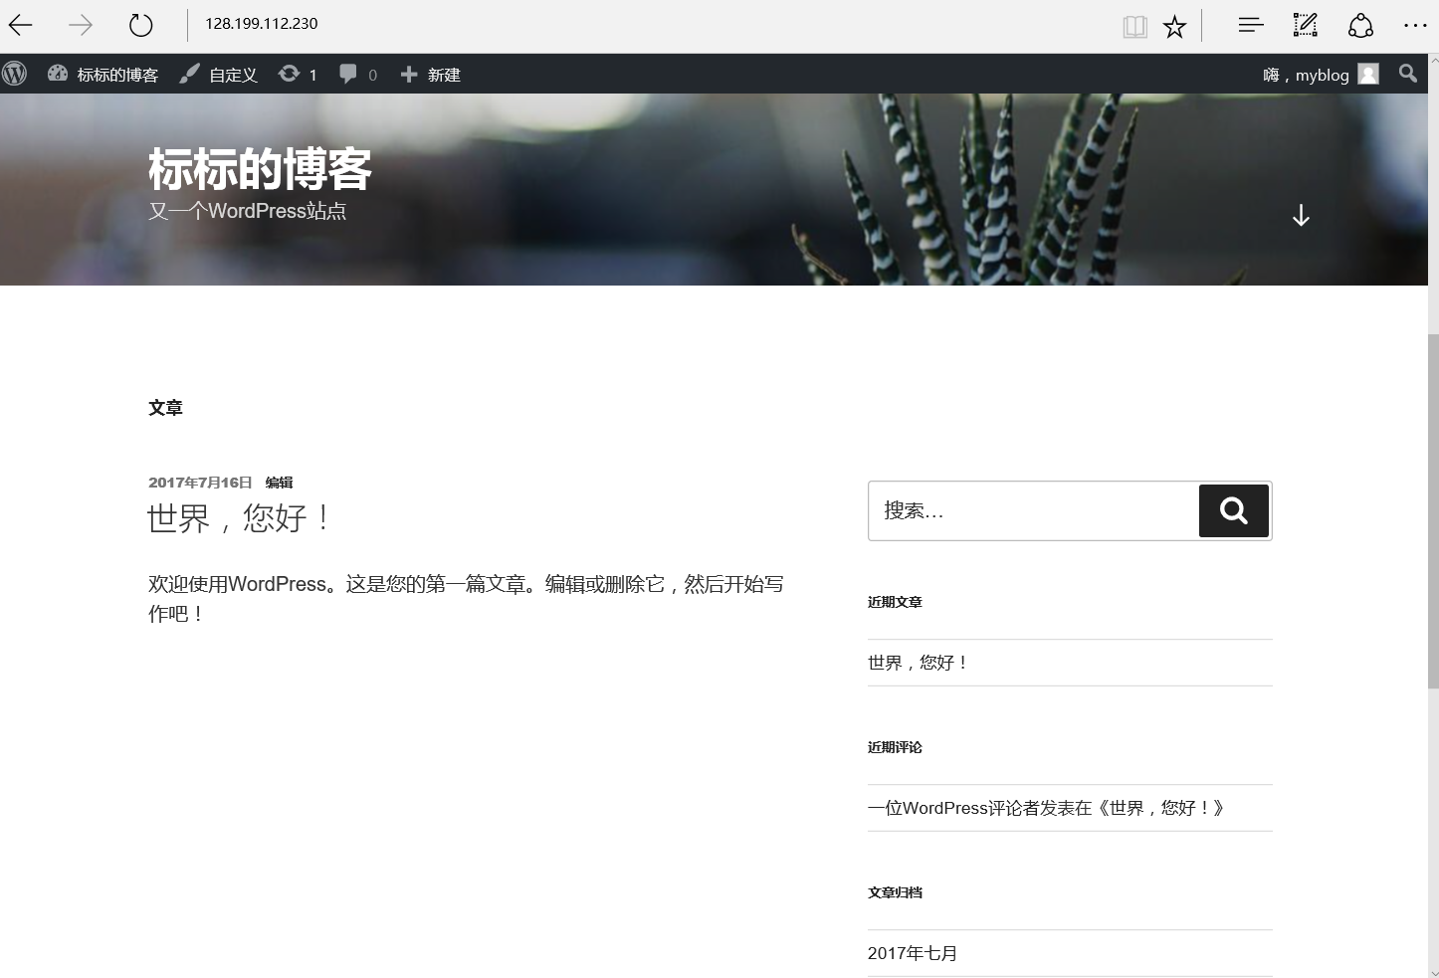Click the 文章归档 widget heading
1439x978 pixels.
(895, 892)
